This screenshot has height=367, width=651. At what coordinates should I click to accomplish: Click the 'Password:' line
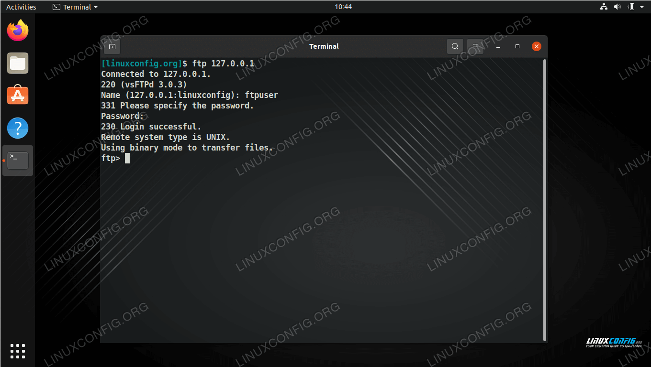pos(123,116)
